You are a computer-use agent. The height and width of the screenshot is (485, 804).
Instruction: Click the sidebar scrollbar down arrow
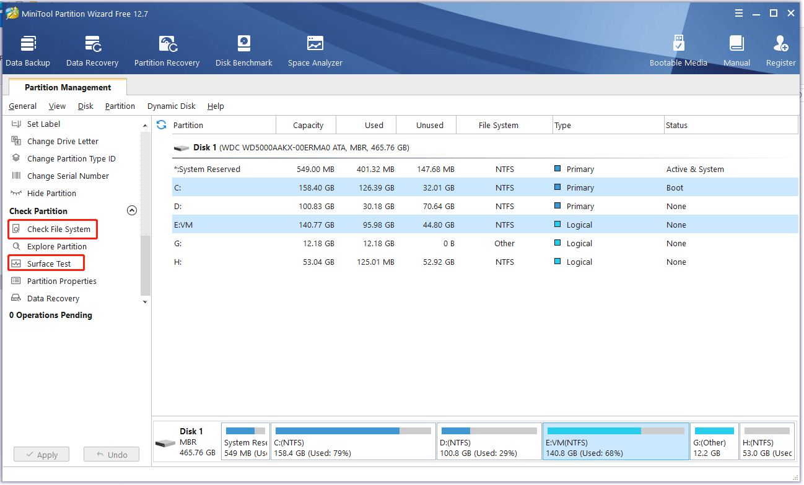146,302
